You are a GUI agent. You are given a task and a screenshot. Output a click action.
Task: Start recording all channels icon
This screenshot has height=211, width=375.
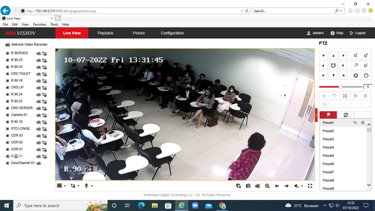click(258, 186)
